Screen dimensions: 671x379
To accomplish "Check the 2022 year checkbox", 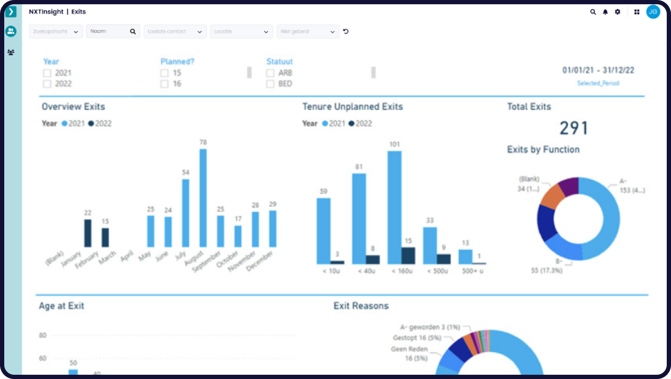I will pos(47,84).
